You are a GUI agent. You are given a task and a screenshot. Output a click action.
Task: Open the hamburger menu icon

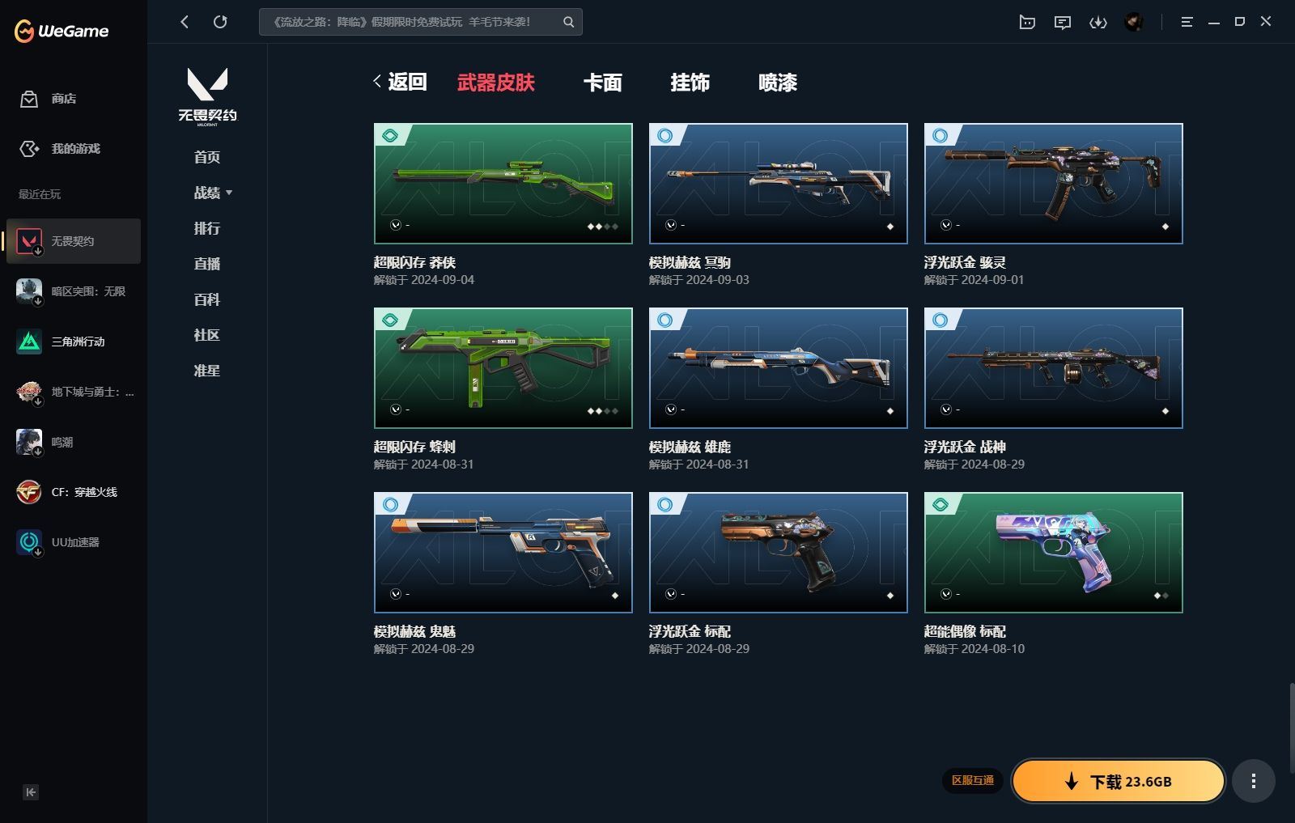1187,23
